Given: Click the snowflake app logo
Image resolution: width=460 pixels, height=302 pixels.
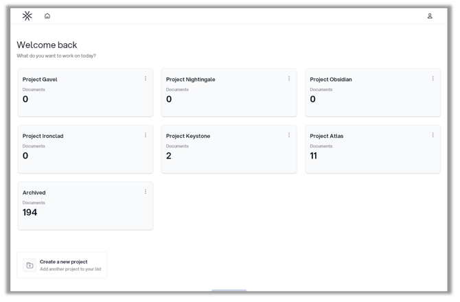Looking at the screenshot, I should 27,16.
